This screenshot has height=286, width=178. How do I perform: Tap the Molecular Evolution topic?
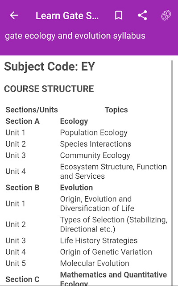pyautogui.click(x=95, y=263)
